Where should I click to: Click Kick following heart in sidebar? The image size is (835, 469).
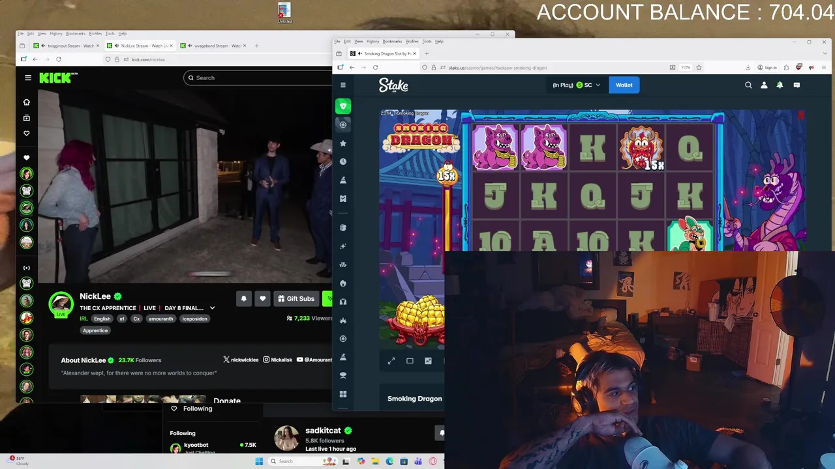27,133
